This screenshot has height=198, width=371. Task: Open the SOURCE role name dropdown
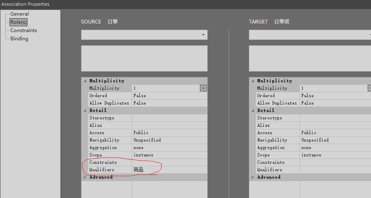[203, 35]
